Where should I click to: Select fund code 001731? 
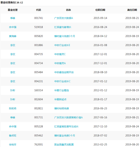click(x=38, y=117)
